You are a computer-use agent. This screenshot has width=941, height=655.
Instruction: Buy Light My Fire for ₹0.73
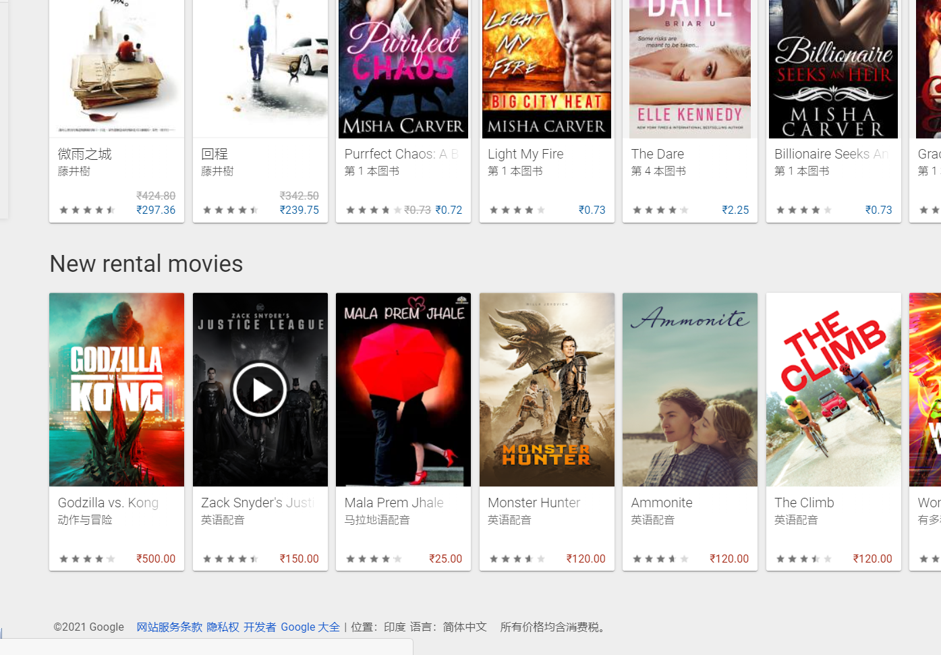pyautogui.click(x=592, y=210)
